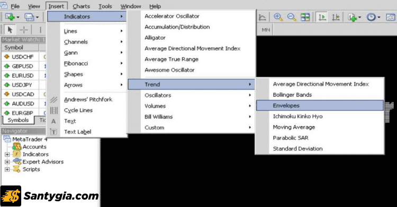397x207 pixels.
Task: Click the tile windows toolbar icon
Action: (305, 17)
